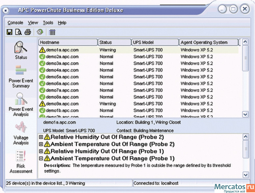Click the '25 device(s) in the device list' status text

pyautogui.click(x=45, y=183)
